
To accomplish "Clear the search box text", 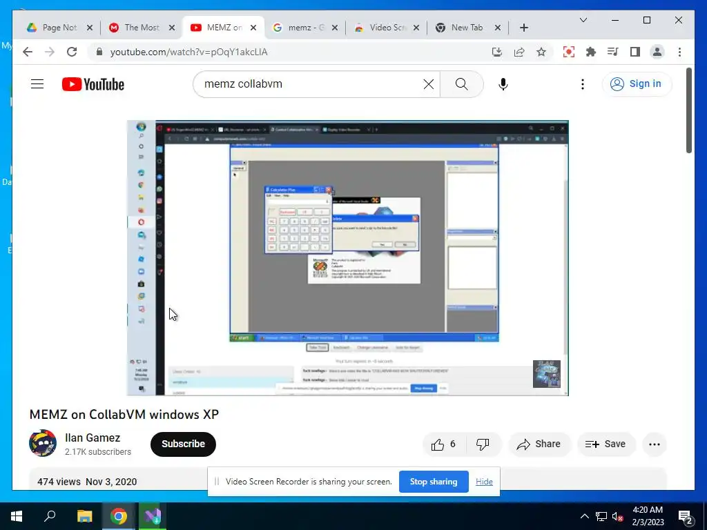I will 428,84.
